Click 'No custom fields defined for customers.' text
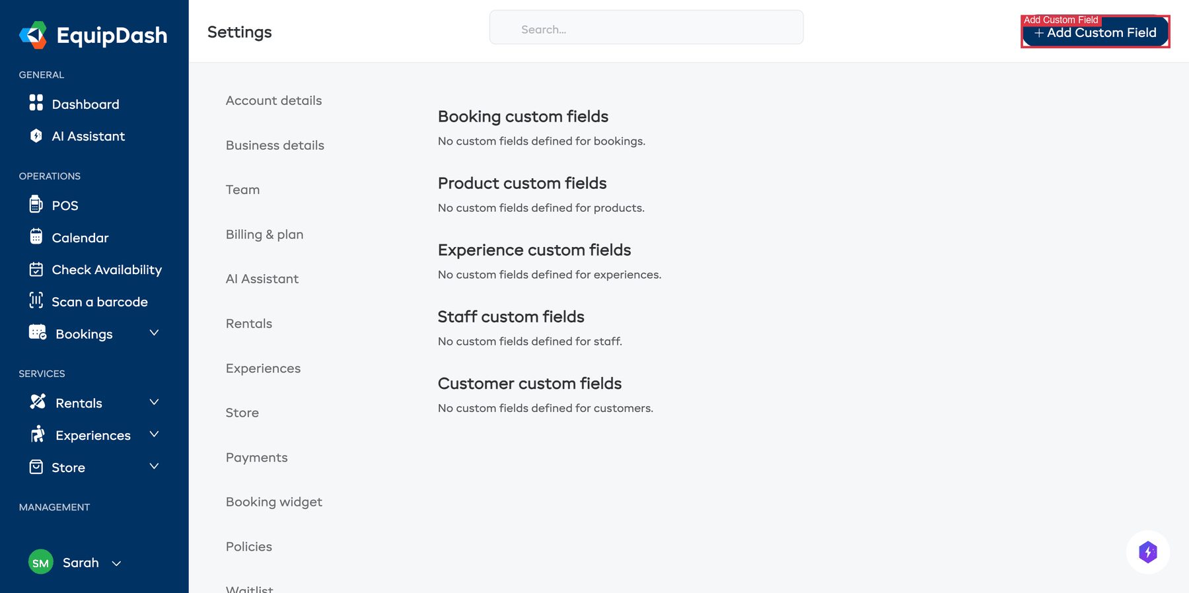 click(x=546, y=408)
